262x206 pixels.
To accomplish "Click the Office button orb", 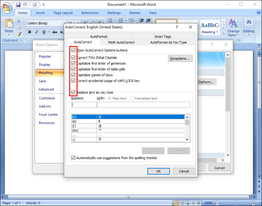I will tap(6, 7).
